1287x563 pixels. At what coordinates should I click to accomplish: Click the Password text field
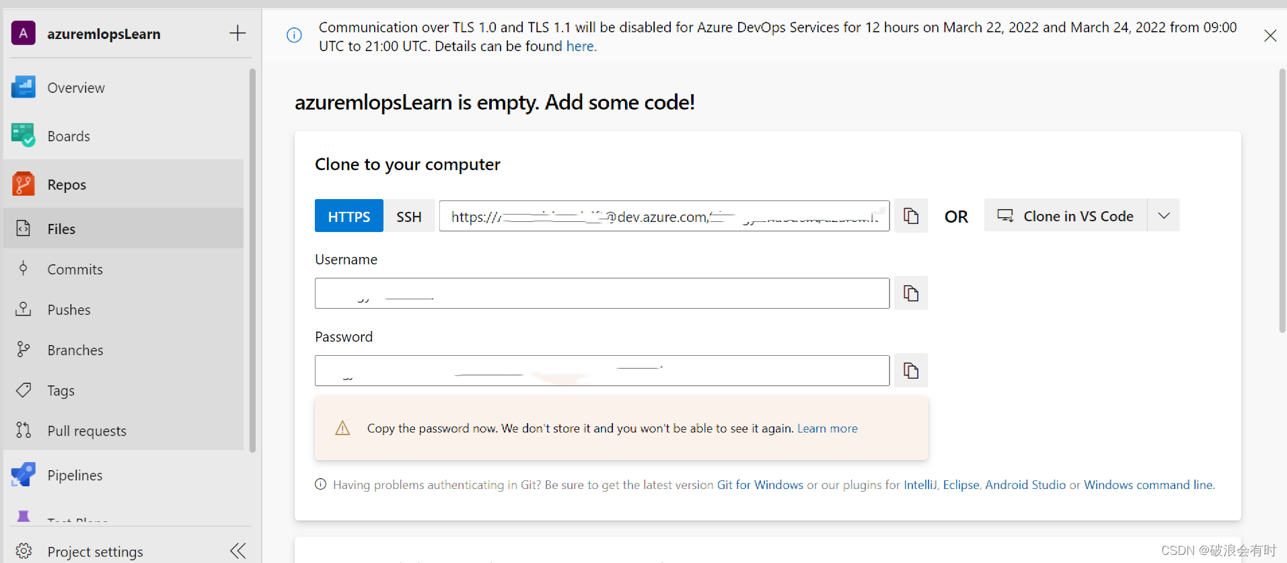602,371
